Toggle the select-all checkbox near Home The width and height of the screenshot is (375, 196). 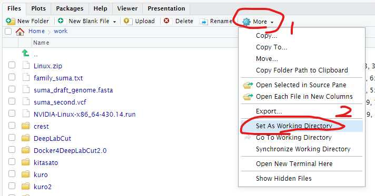coord(8,32)
